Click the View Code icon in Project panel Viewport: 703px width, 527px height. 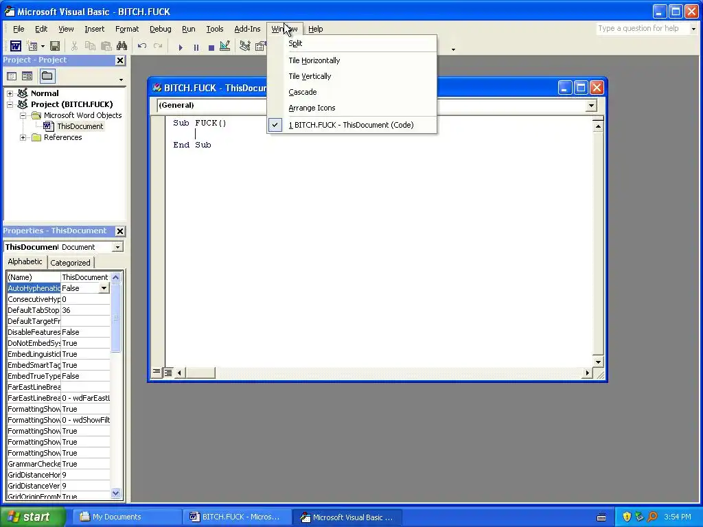point(12,76)
